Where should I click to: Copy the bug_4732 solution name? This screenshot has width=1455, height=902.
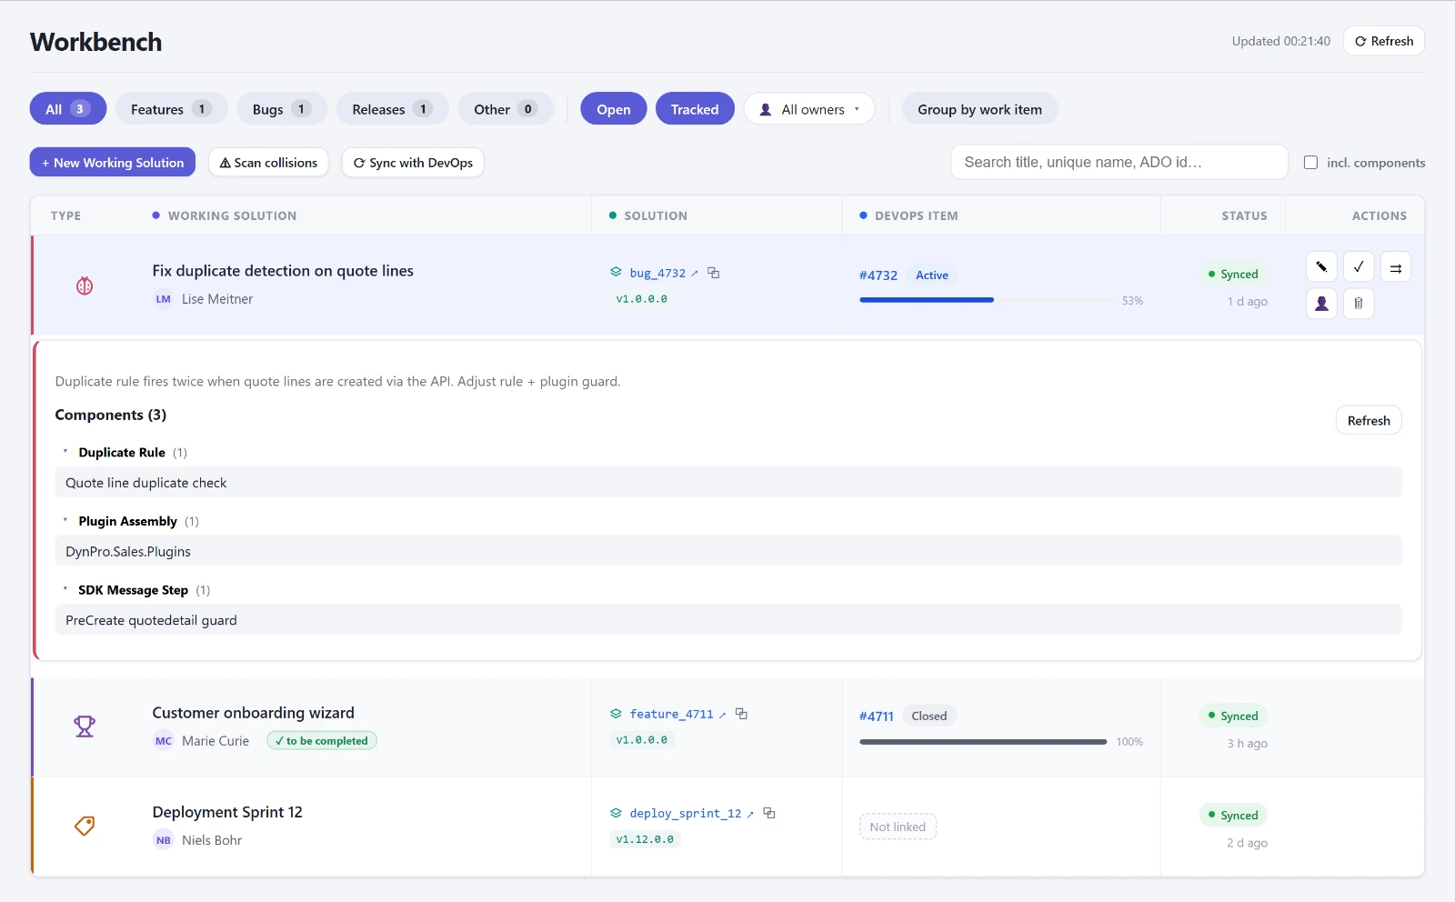[714, 273]
